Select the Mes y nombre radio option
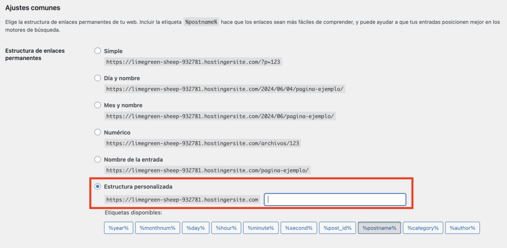Viewport: 507px width, 248px height. pos(98,105)
